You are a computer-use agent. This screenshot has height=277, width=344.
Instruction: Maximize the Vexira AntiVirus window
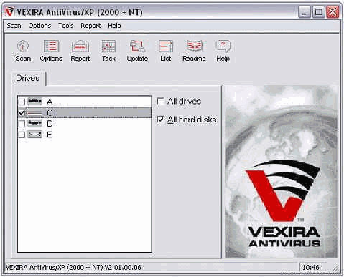tap(318, 12)
